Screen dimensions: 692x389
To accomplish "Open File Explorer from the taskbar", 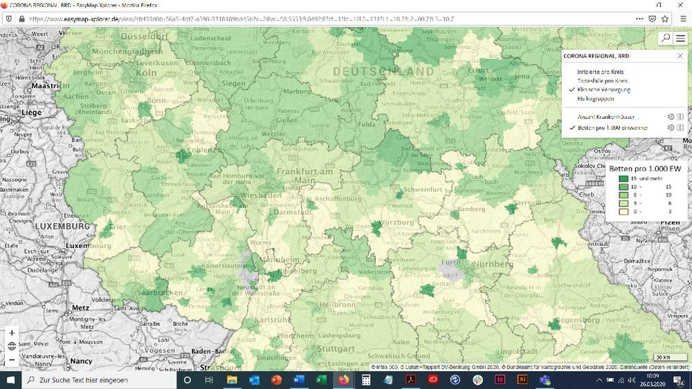I will tap(232, 380).
